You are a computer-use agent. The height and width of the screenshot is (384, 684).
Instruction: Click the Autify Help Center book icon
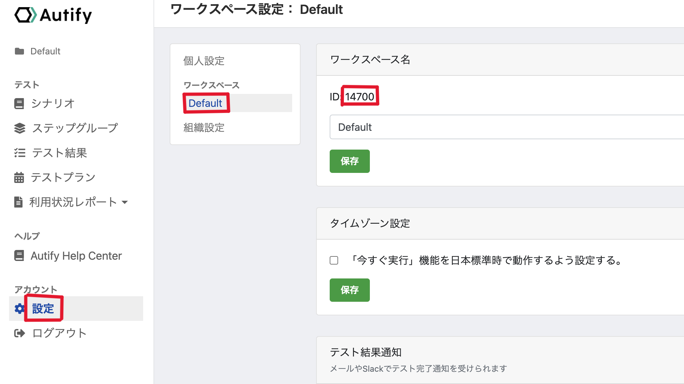(19, 256)
